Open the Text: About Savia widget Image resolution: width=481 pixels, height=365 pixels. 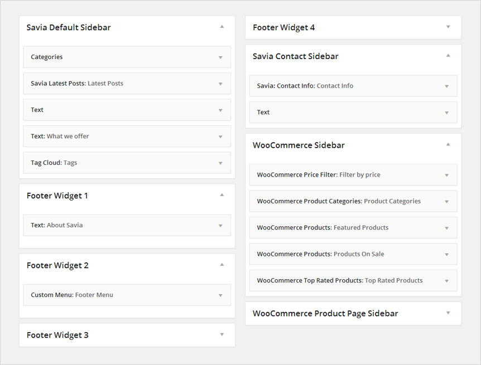(x=220, y=226)
